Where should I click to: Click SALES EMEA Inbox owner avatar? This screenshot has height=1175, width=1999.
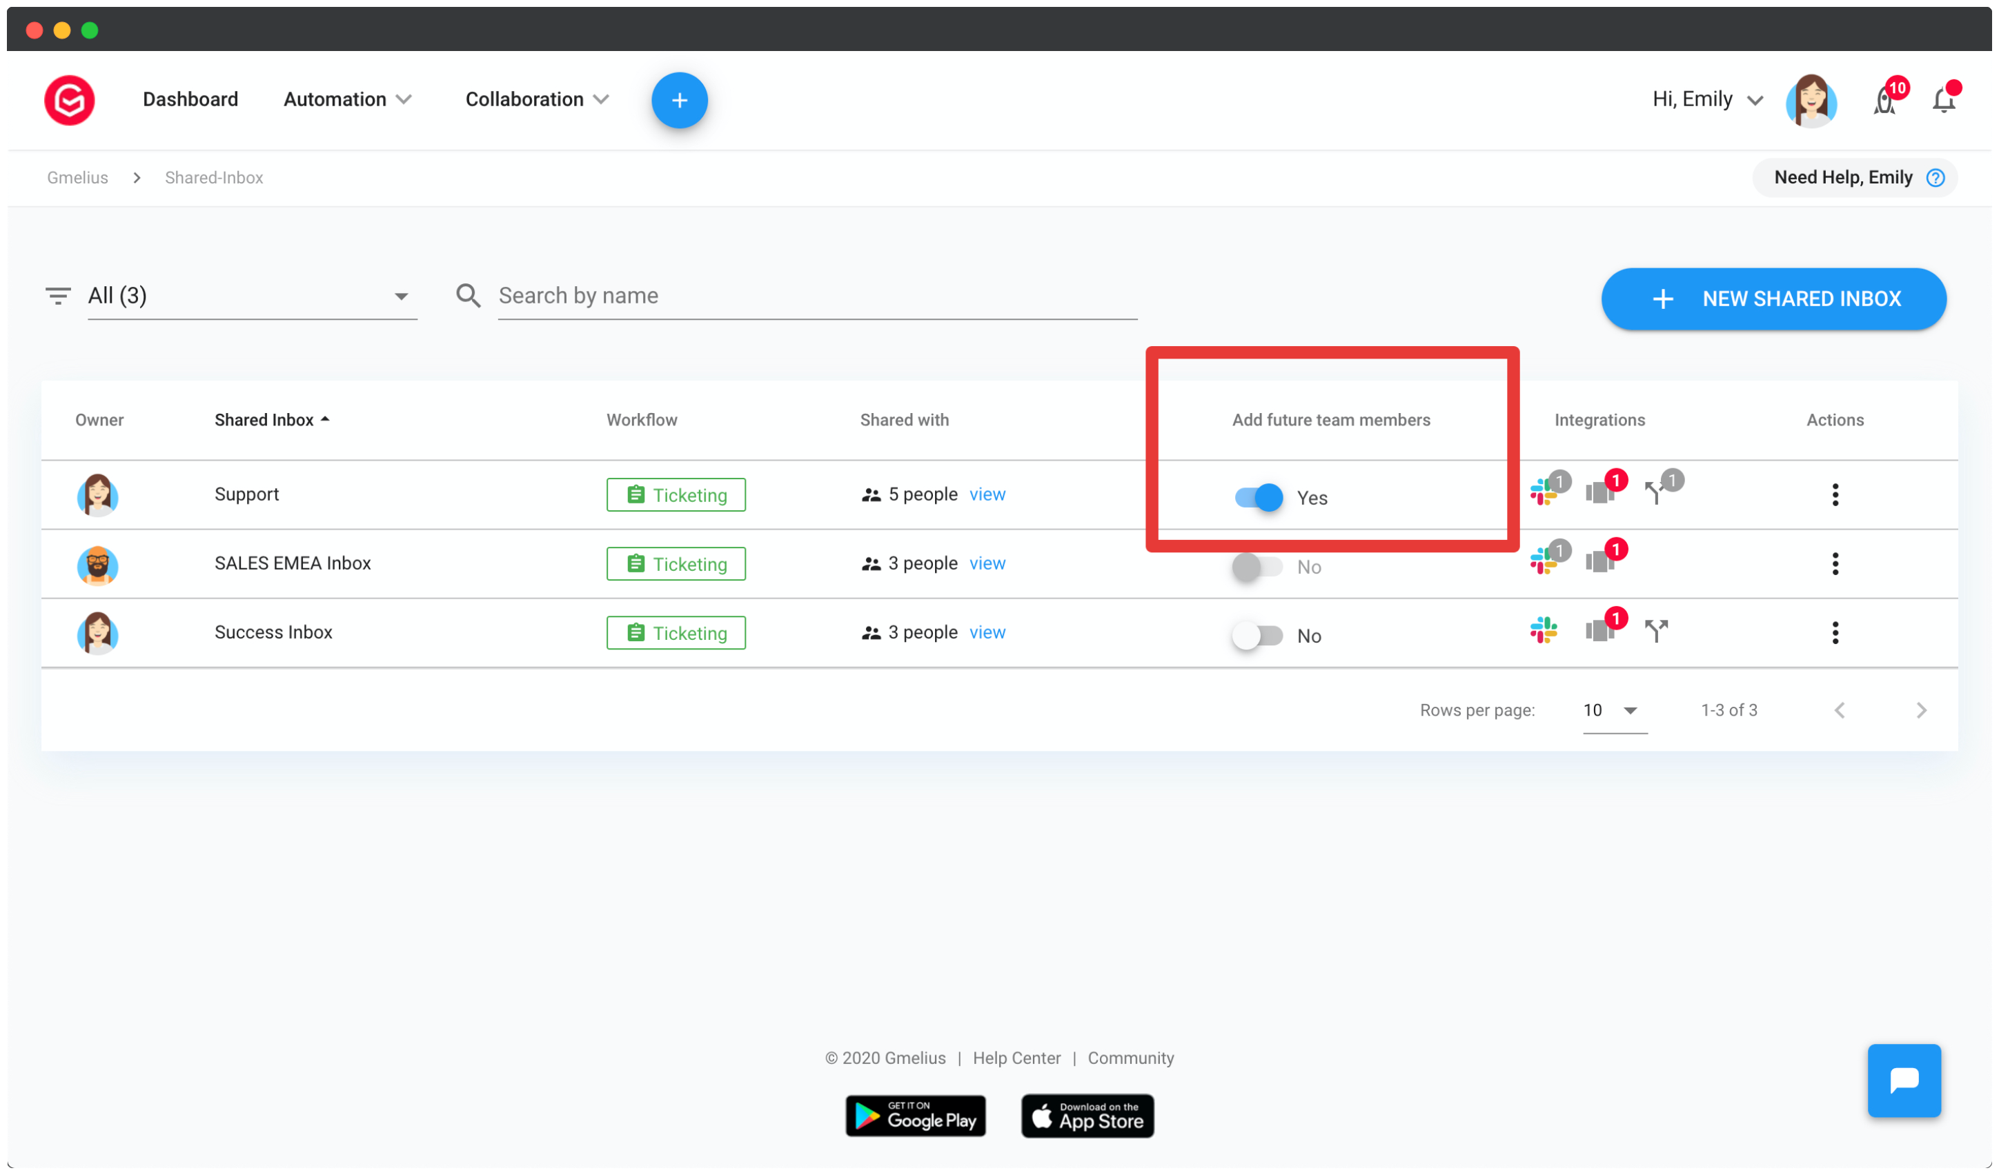pyautogui.click(x=97, y=565)
